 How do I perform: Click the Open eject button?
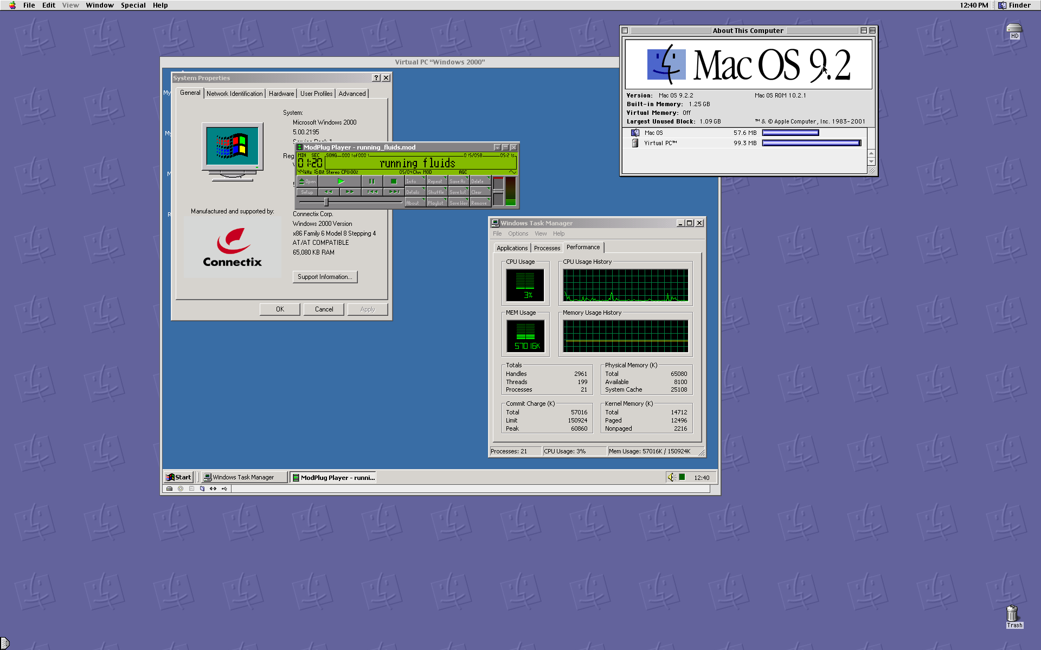tap(307, 181)
